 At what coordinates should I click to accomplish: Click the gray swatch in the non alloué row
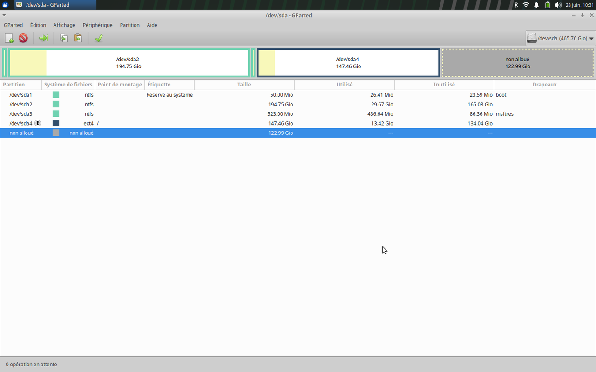[56, 133]
